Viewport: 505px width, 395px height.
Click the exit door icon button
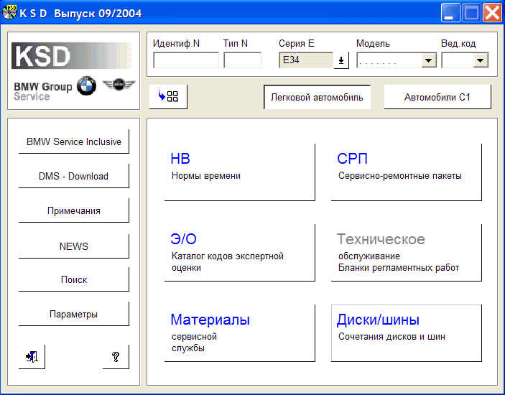(x=32, y=357)
